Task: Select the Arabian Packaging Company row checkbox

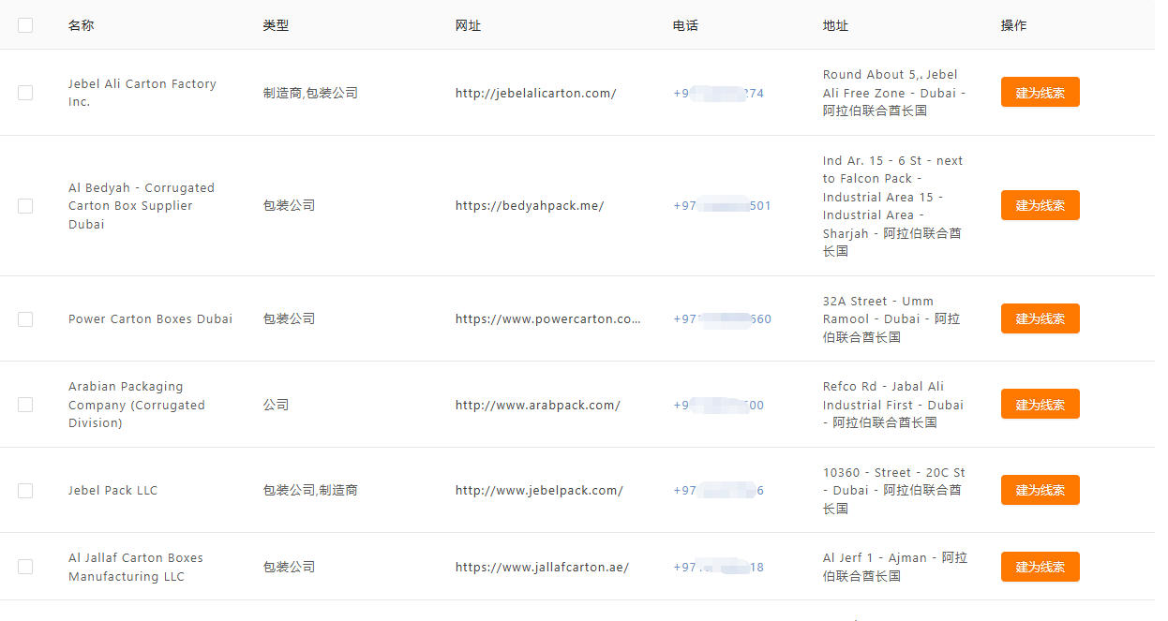Action: 25,405
